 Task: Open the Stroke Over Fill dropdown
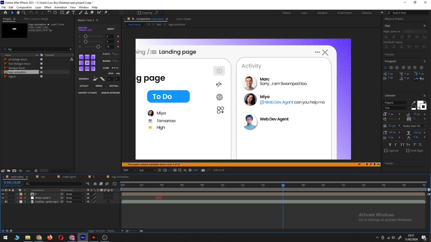click(414, 126)
